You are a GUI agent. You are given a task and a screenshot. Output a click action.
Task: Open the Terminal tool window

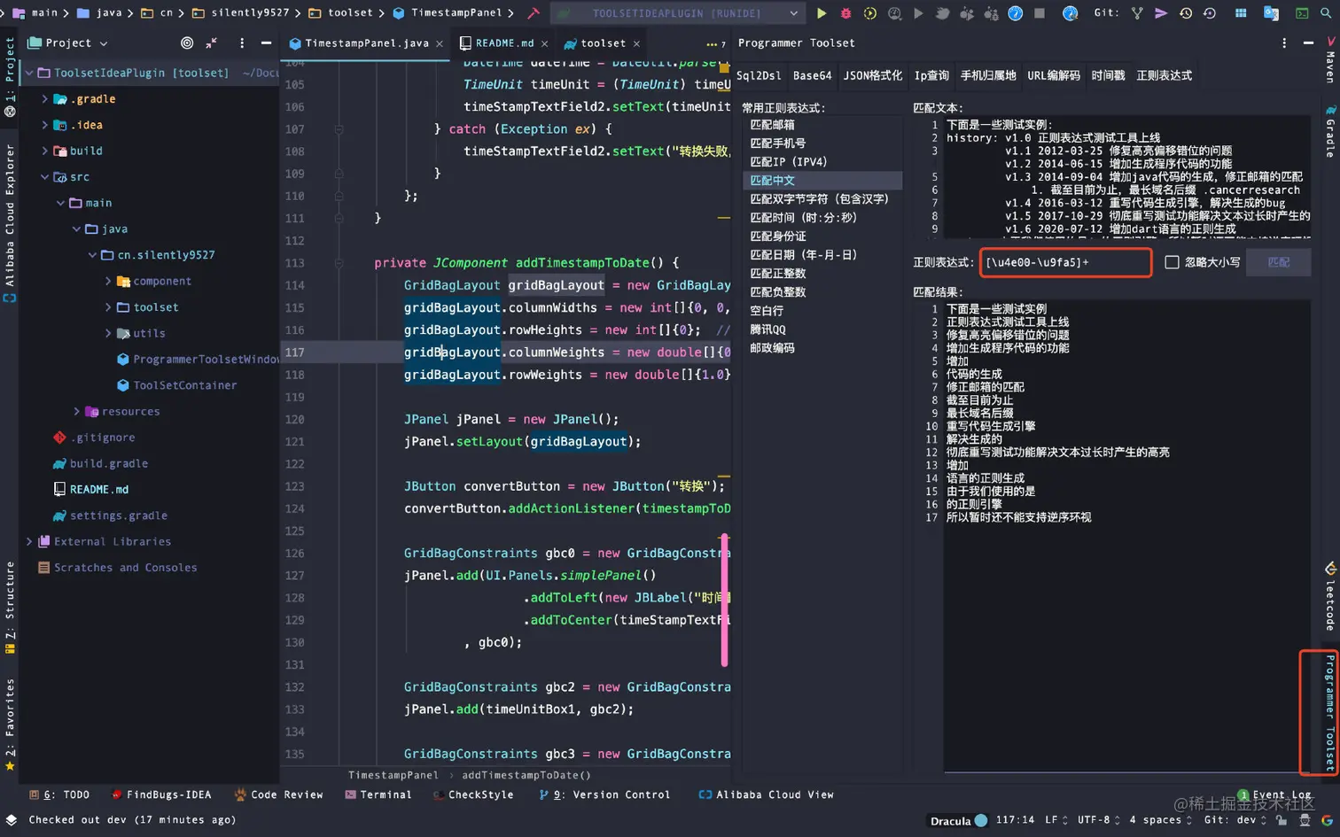click(378, 795)
